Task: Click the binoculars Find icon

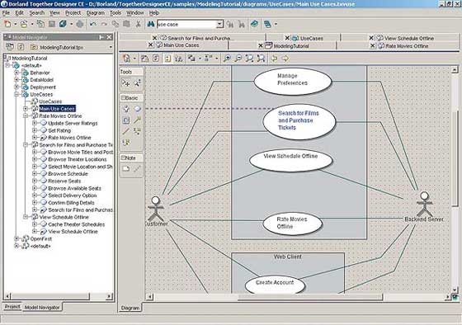Action: (x=151, y=24)
